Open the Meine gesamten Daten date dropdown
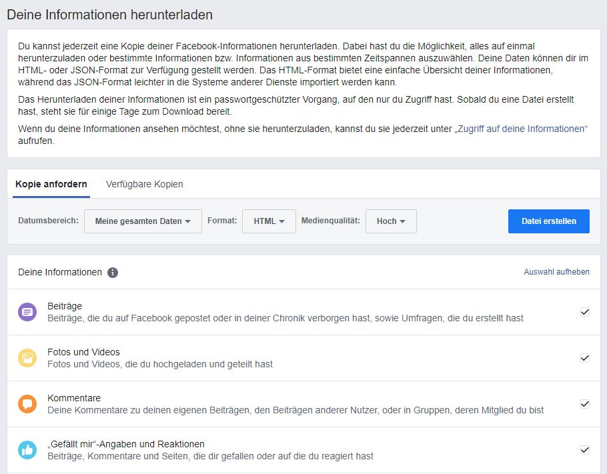 click(x=143, y=221)
